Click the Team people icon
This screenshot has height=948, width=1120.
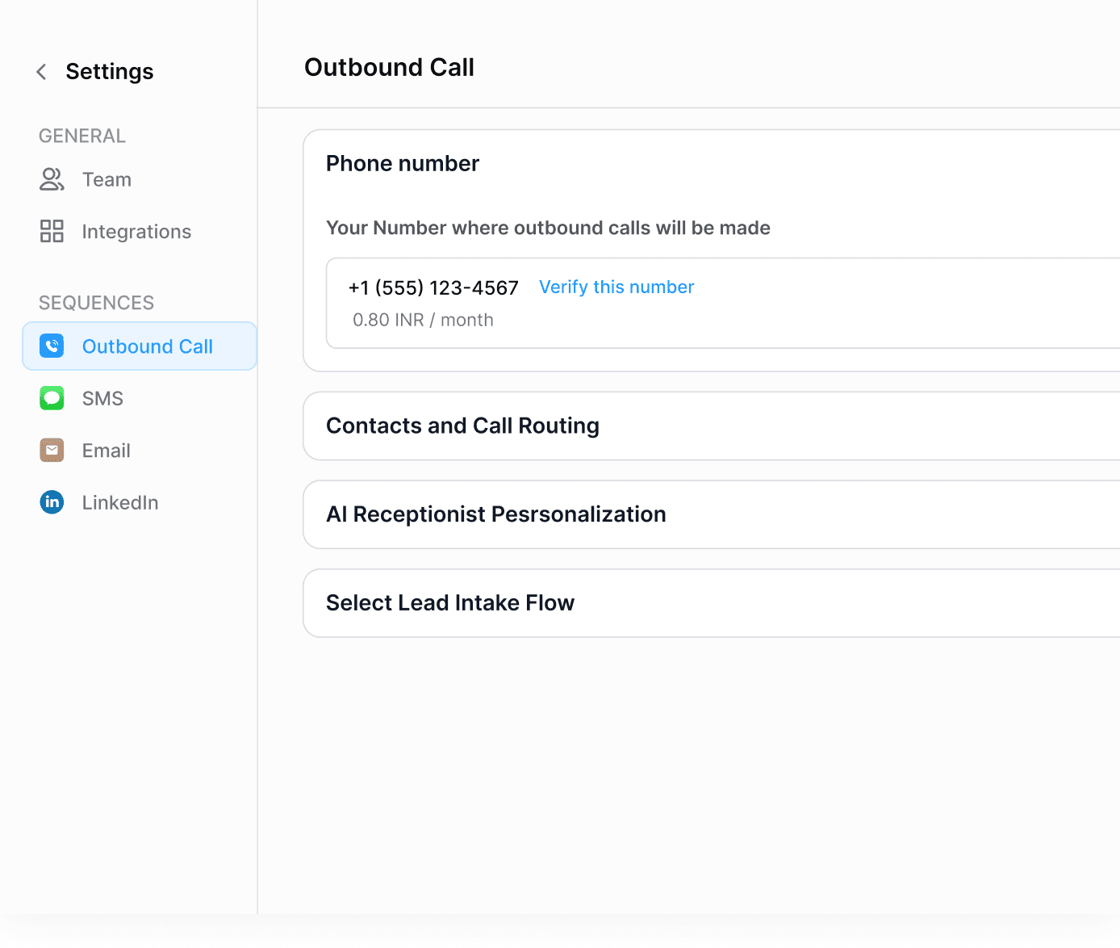(52, 179)
